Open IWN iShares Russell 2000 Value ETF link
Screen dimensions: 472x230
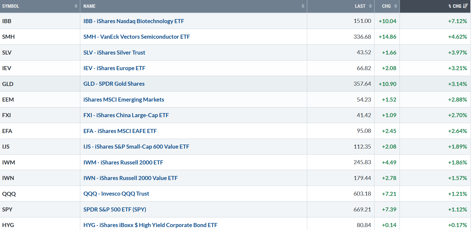pos(130,178)
